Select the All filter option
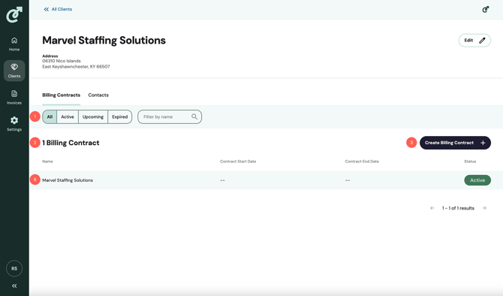Image resolution: width=503 pixels, height=296 pixels. tap(50, 117)
